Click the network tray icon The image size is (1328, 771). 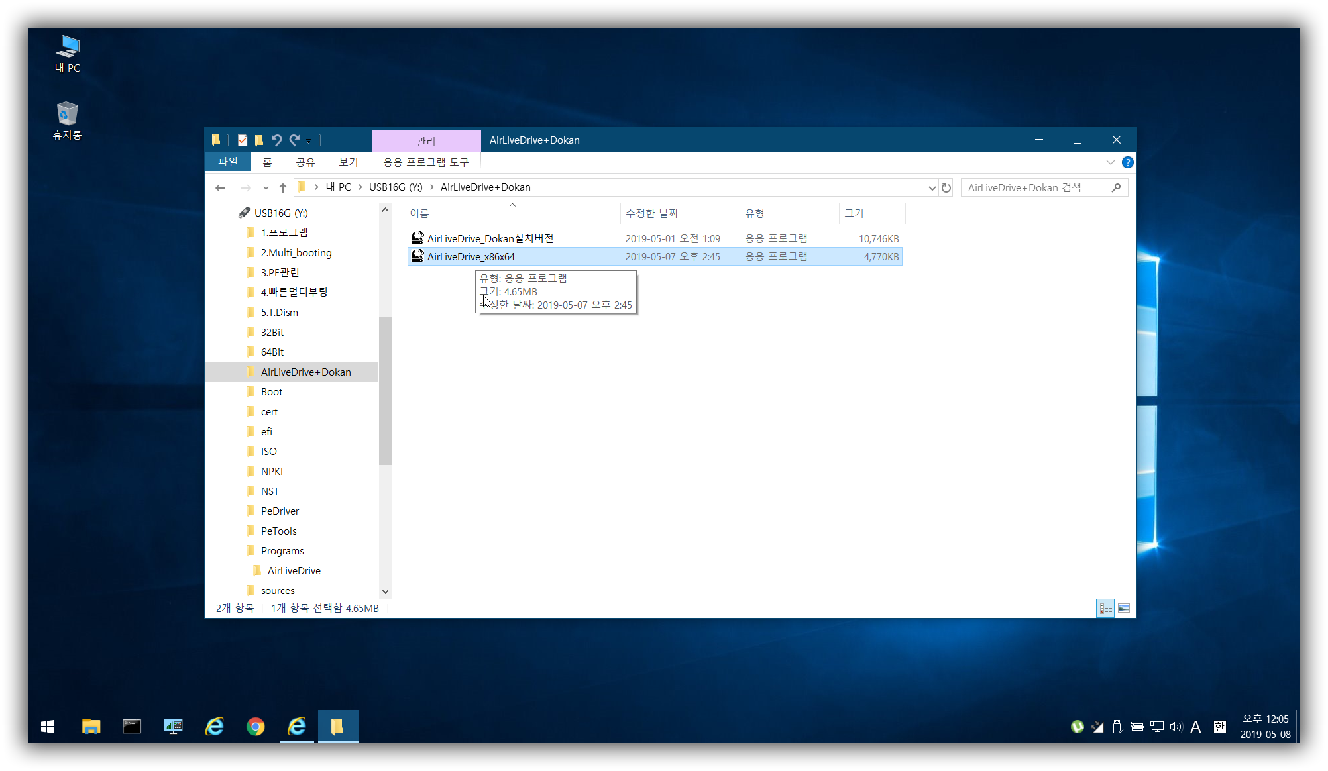pos(1156,727)
